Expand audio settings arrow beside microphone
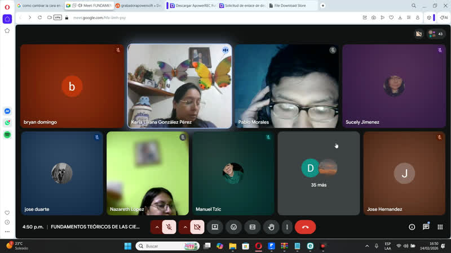 click(x=156, y=227)
